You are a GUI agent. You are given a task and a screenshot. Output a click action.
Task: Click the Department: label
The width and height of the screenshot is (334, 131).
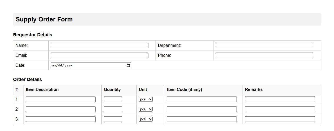169,45
